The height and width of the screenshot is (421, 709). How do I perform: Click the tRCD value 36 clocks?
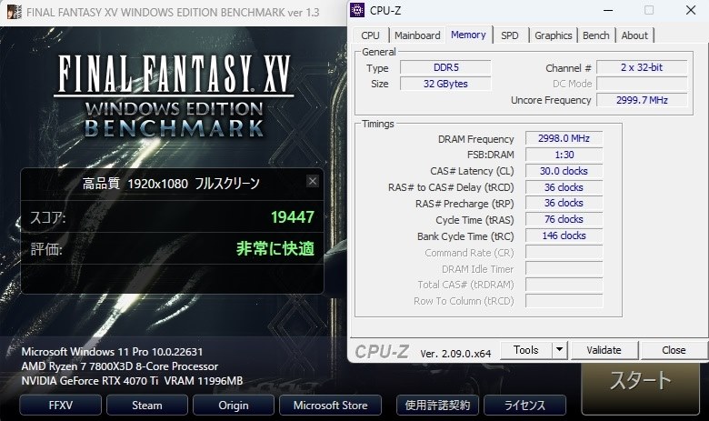[564, 187]
